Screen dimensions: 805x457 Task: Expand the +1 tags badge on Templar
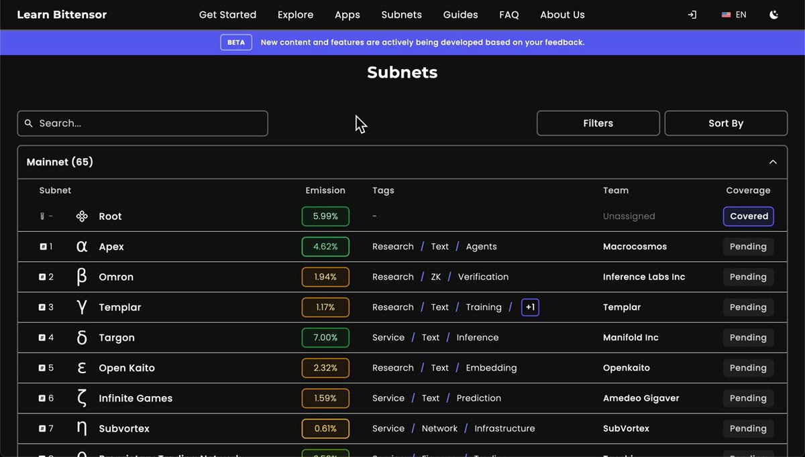point(530,308)
